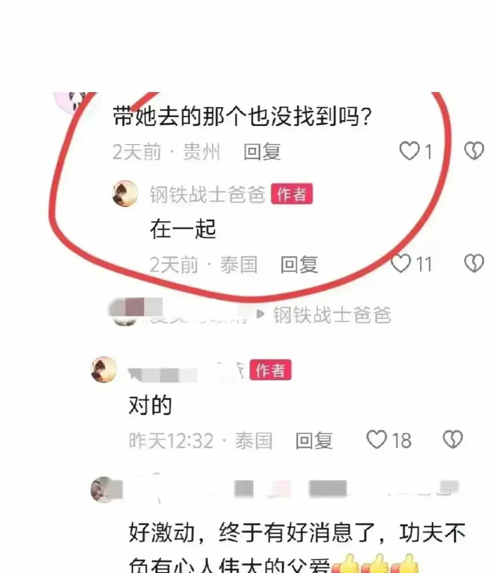496x573 pixels.
Task: Like the 贵州 comment with 1 like
Action: (x=409, y=151)
